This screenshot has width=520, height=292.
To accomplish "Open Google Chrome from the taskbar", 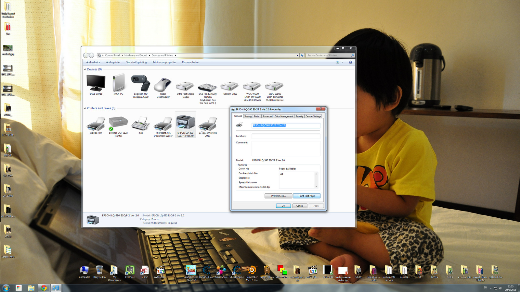I will [44, 288].
